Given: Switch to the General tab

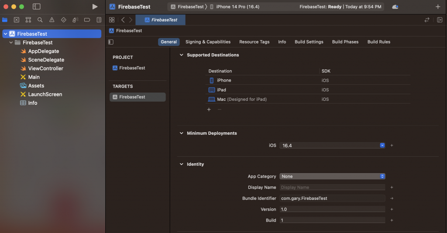Looking at the screenshot, I should (169, 42).
